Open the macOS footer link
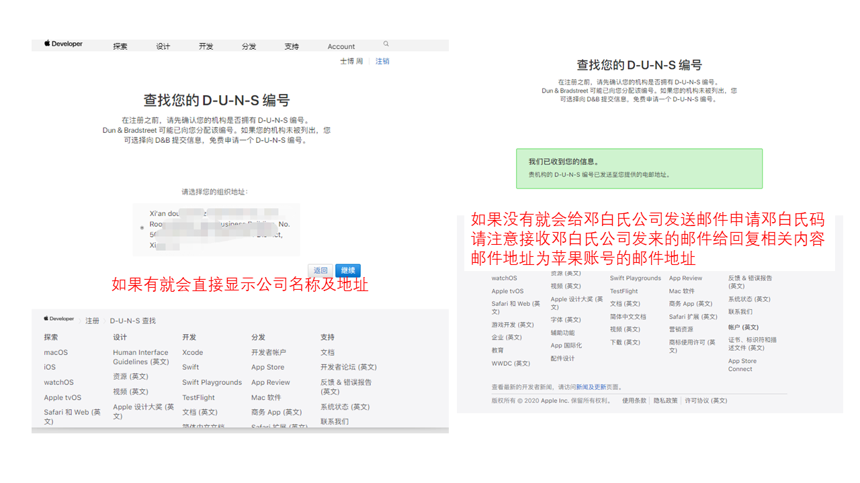Image resolution: width=860 pixels, height=483 pixels. [x=56, y=352]
